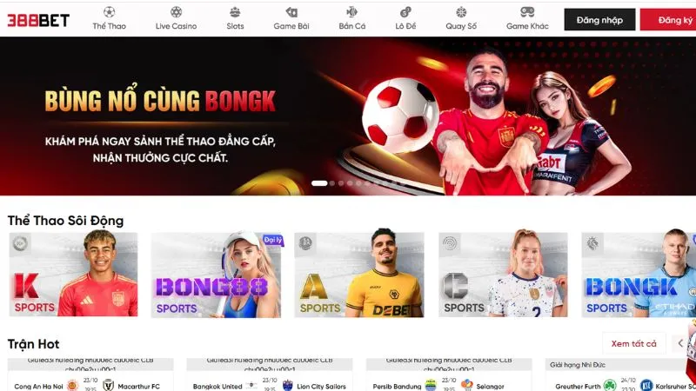Select the C Sports card
This screenshot has width=696, height=391.
[x=503, y=275]
